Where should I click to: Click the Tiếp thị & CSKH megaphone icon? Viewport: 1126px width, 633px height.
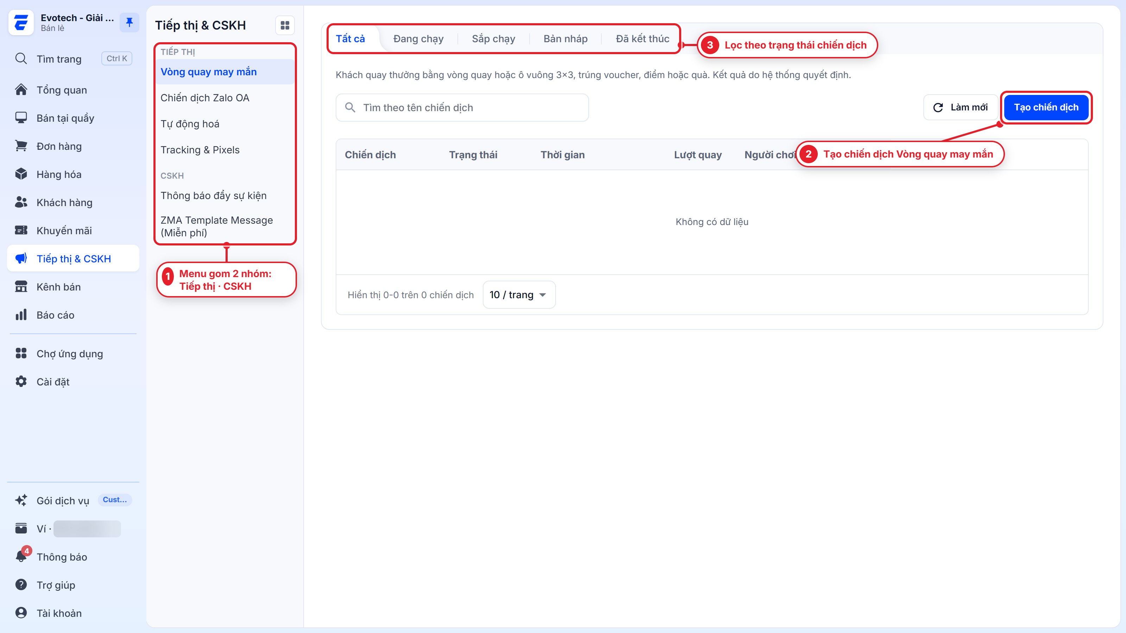tap(21, 258)
